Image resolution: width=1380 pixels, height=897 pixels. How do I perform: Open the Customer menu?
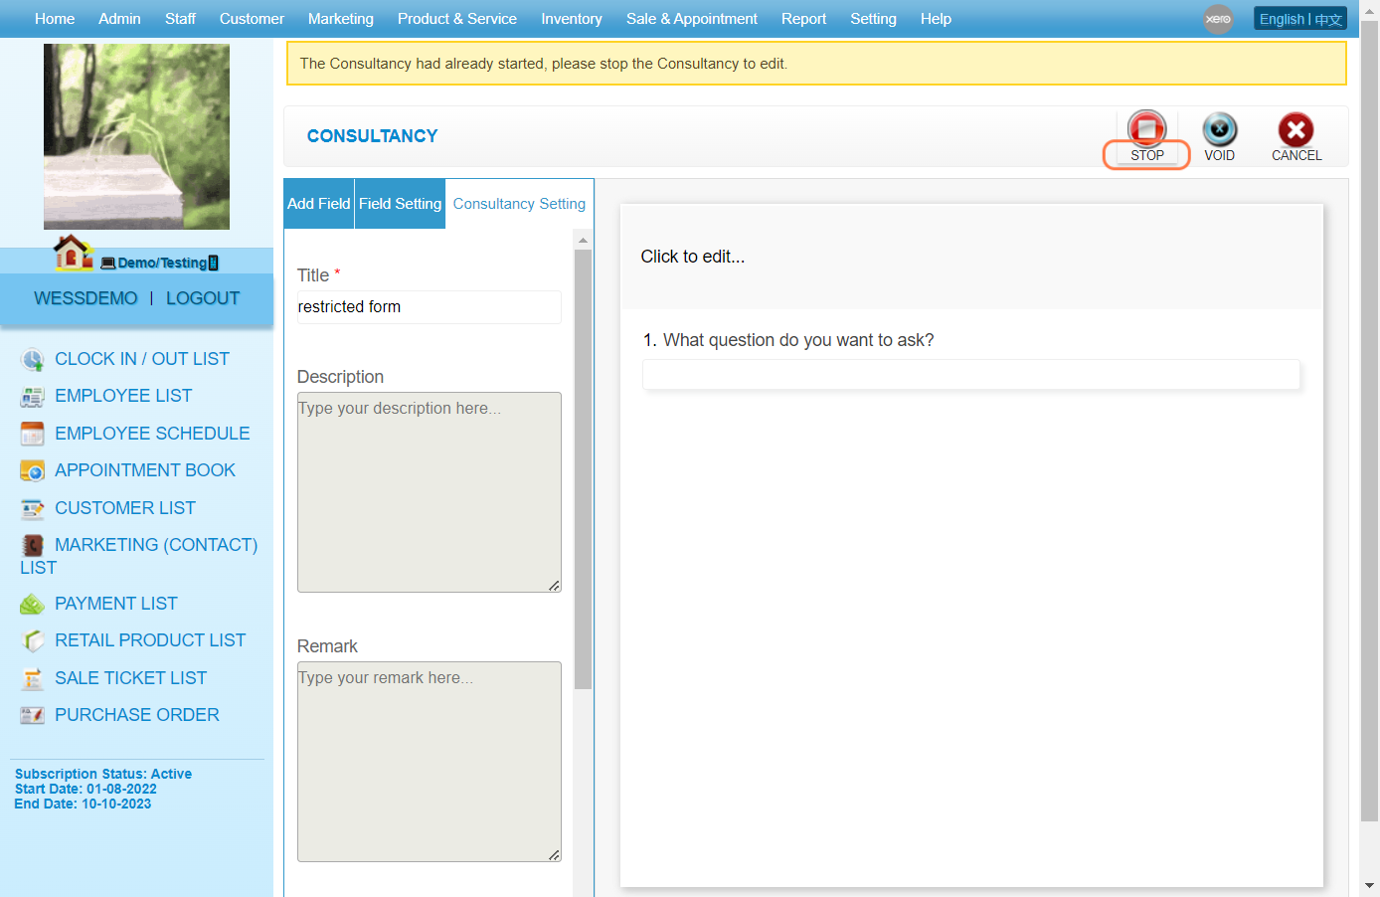[x=252, y=19]
